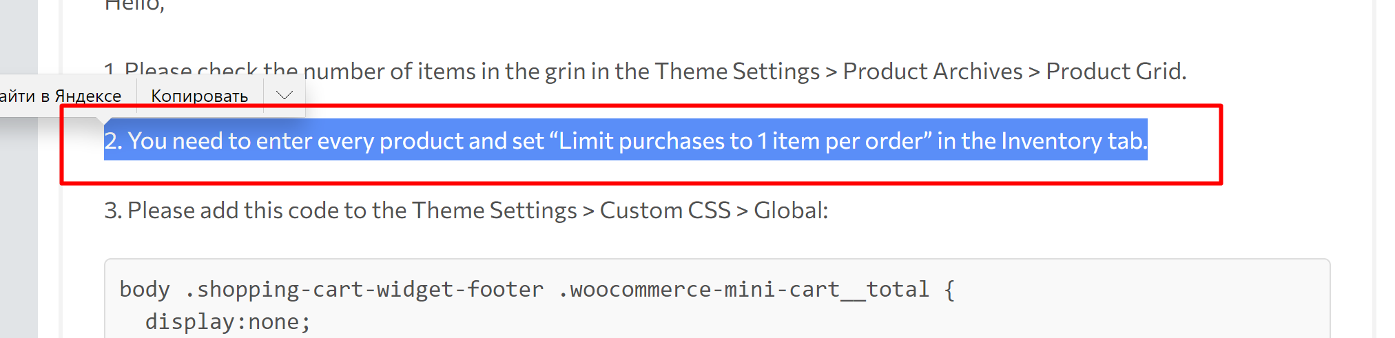Click the words Product Grid in step 1
This screenshot has width=1395, height=338.
point(1115,71)
